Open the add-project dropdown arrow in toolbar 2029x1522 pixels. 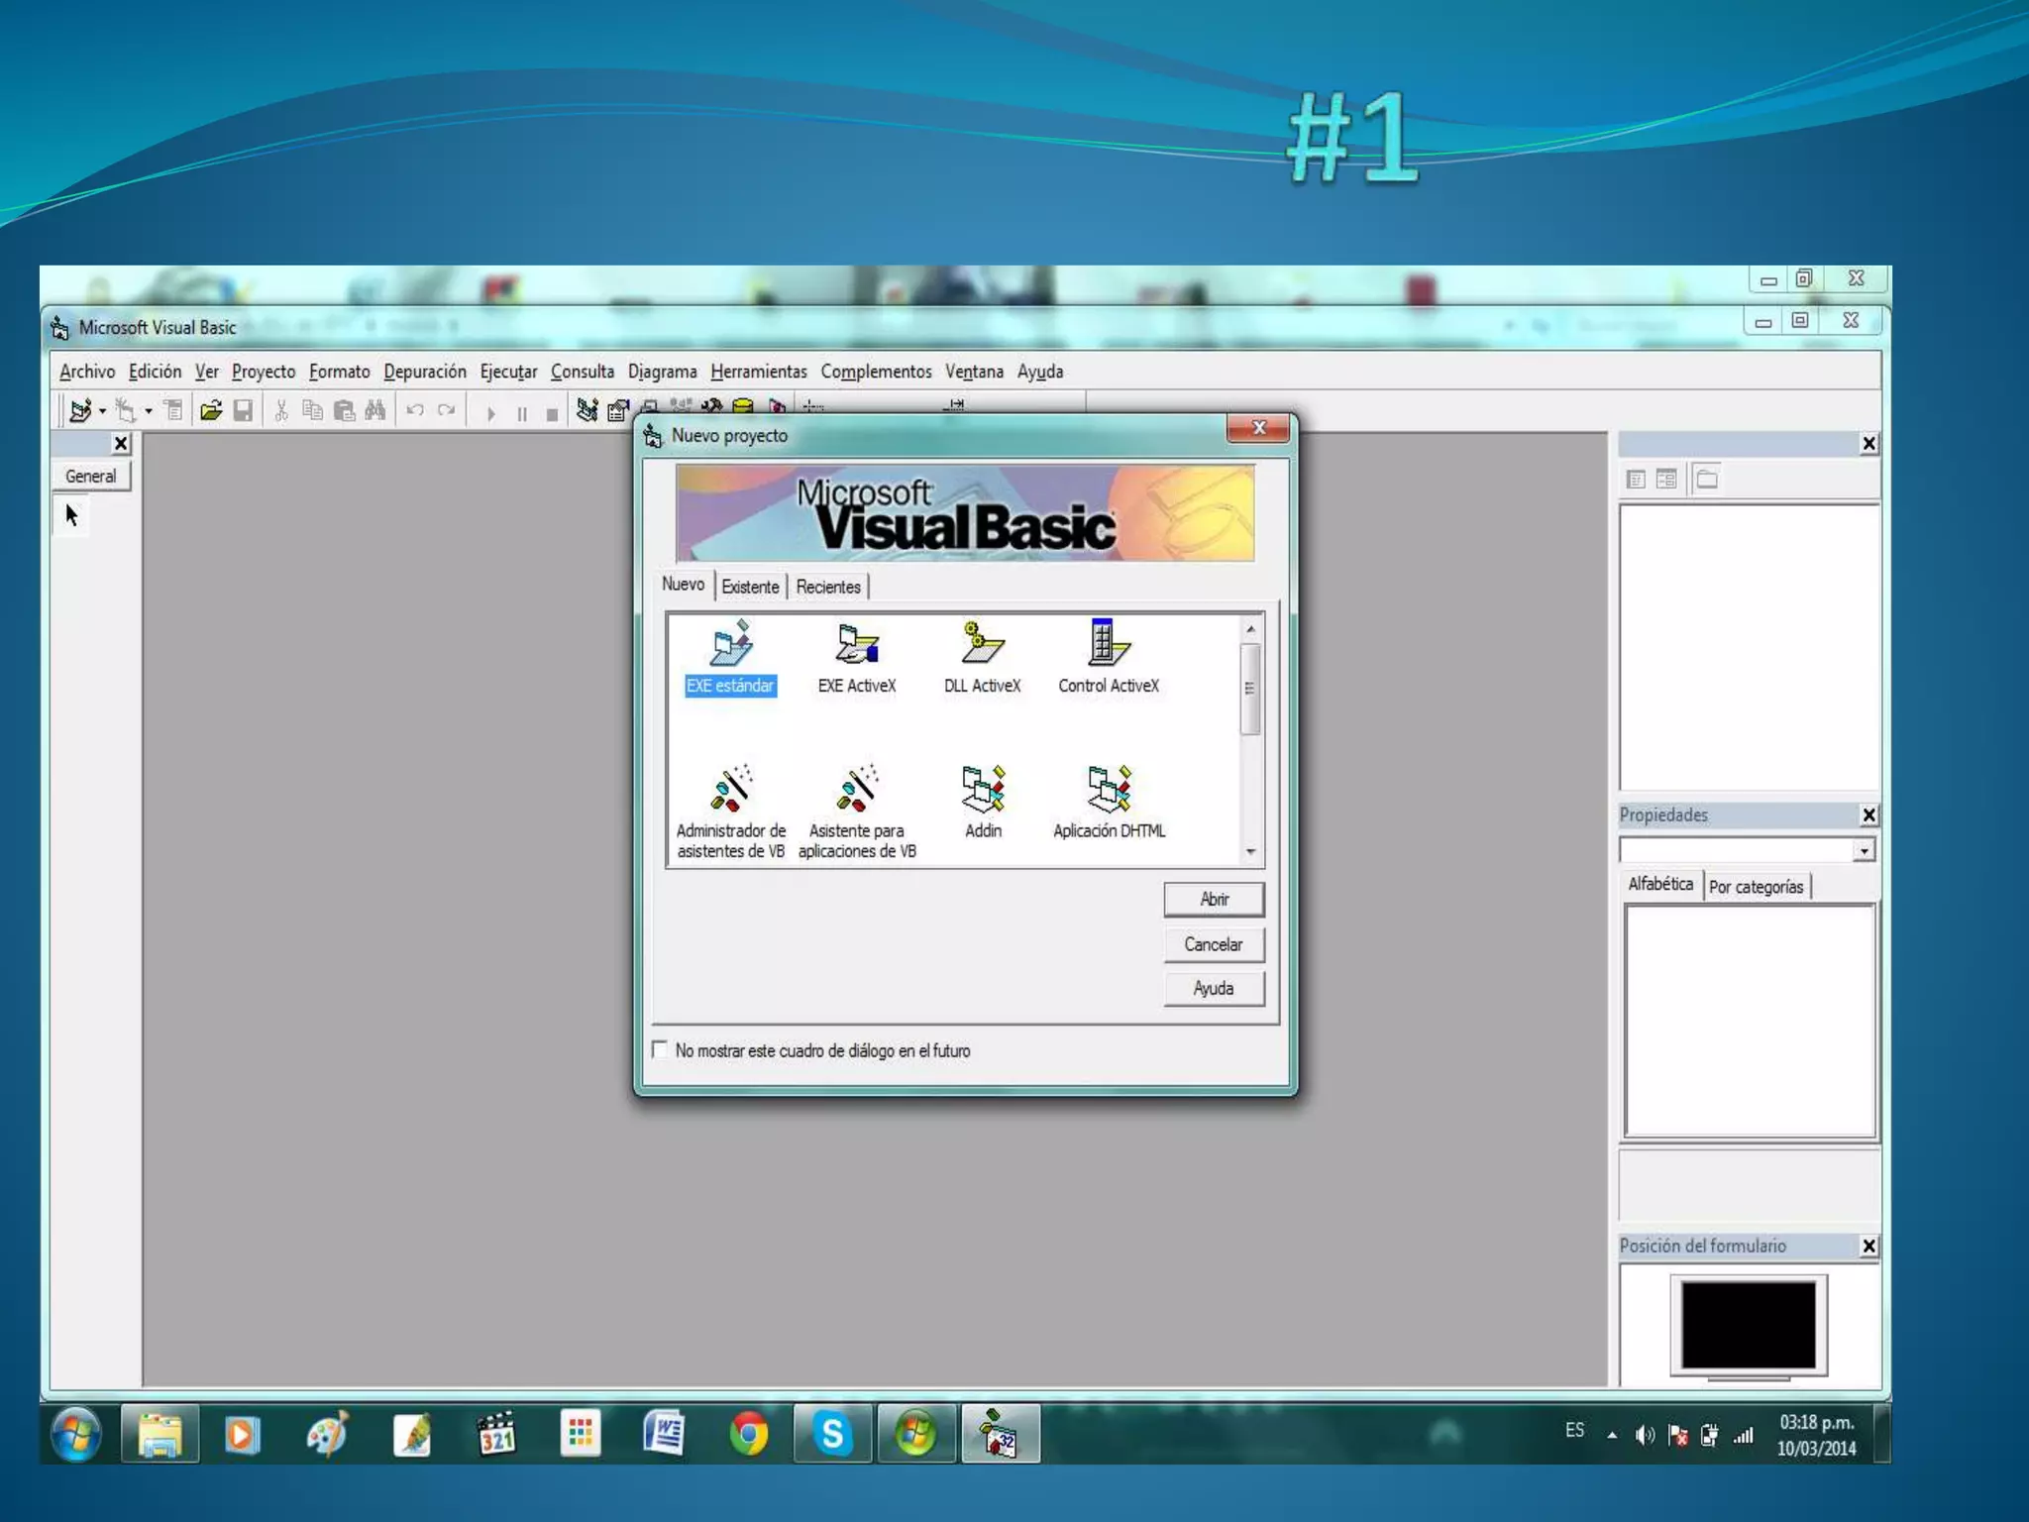click(102, 411)
